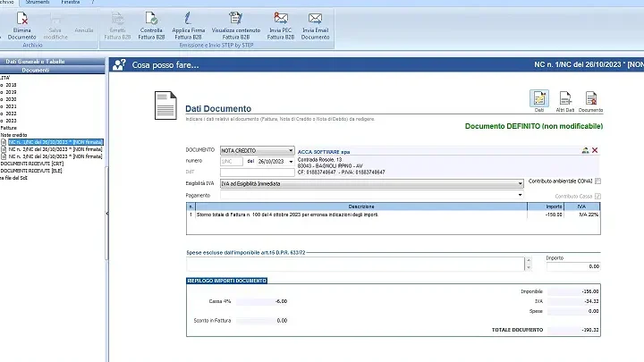Select the Dati view icon

click(539, 98)
